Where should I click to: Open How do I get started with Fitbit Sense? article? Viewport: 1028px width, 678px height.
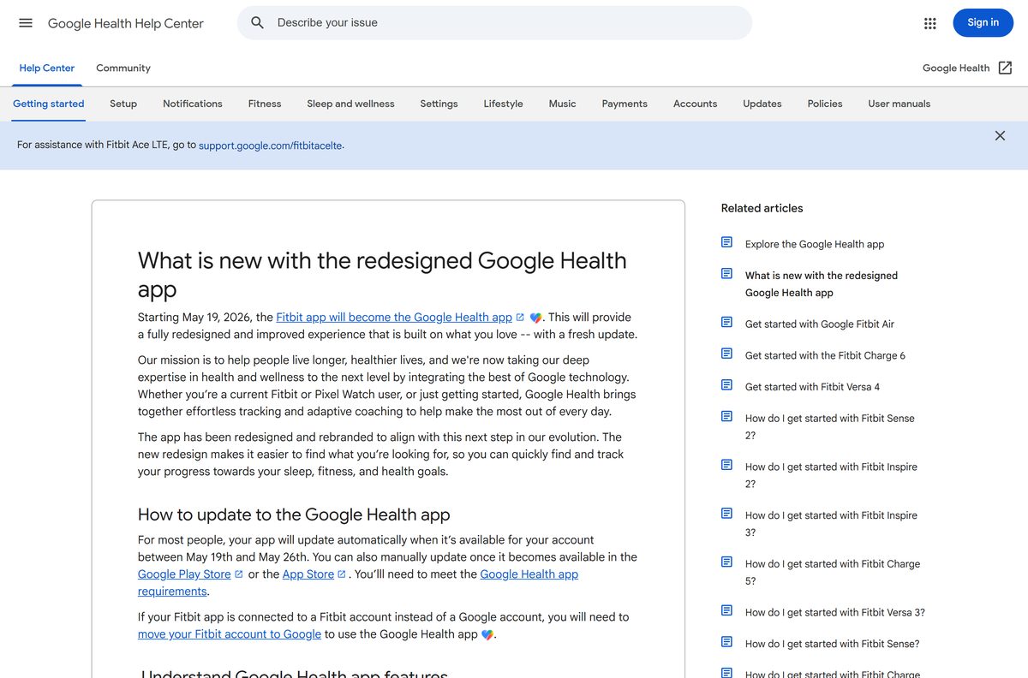[x=833, y=644]
